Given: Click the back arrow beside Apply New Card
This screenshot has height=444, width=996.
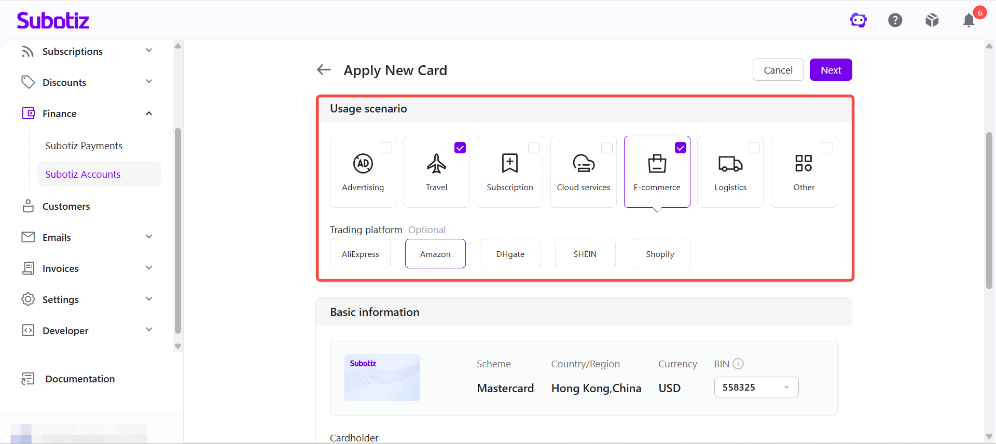Looking at the screenshot, I should point(324,69).
